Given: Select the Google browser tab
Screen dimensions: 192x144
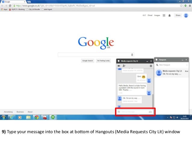Looking at the screenshot, I should [x=14, y=2].
